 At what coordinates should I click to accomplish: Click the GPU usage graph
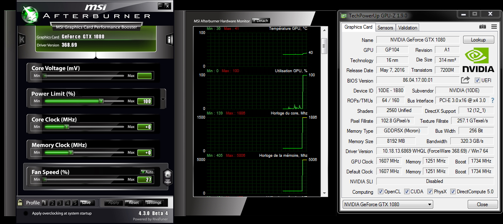[257, 92]
